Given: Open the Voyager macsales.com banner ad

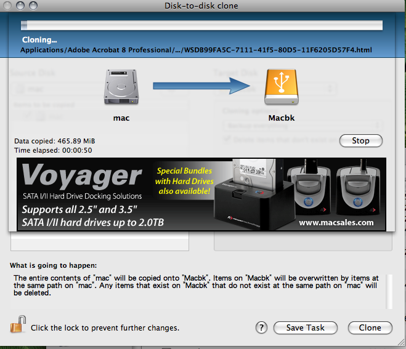Looking at the screenshot, I should [x=201, y=194].
